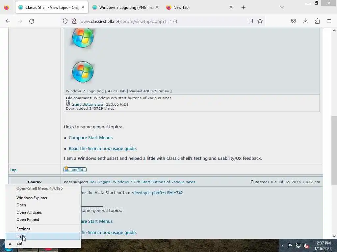Viewport: 337px width, 252px height.
Task: Close the New Tab tab
Action: 231,7
